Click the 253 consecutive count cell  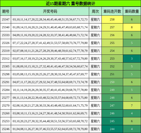(112, 59)
